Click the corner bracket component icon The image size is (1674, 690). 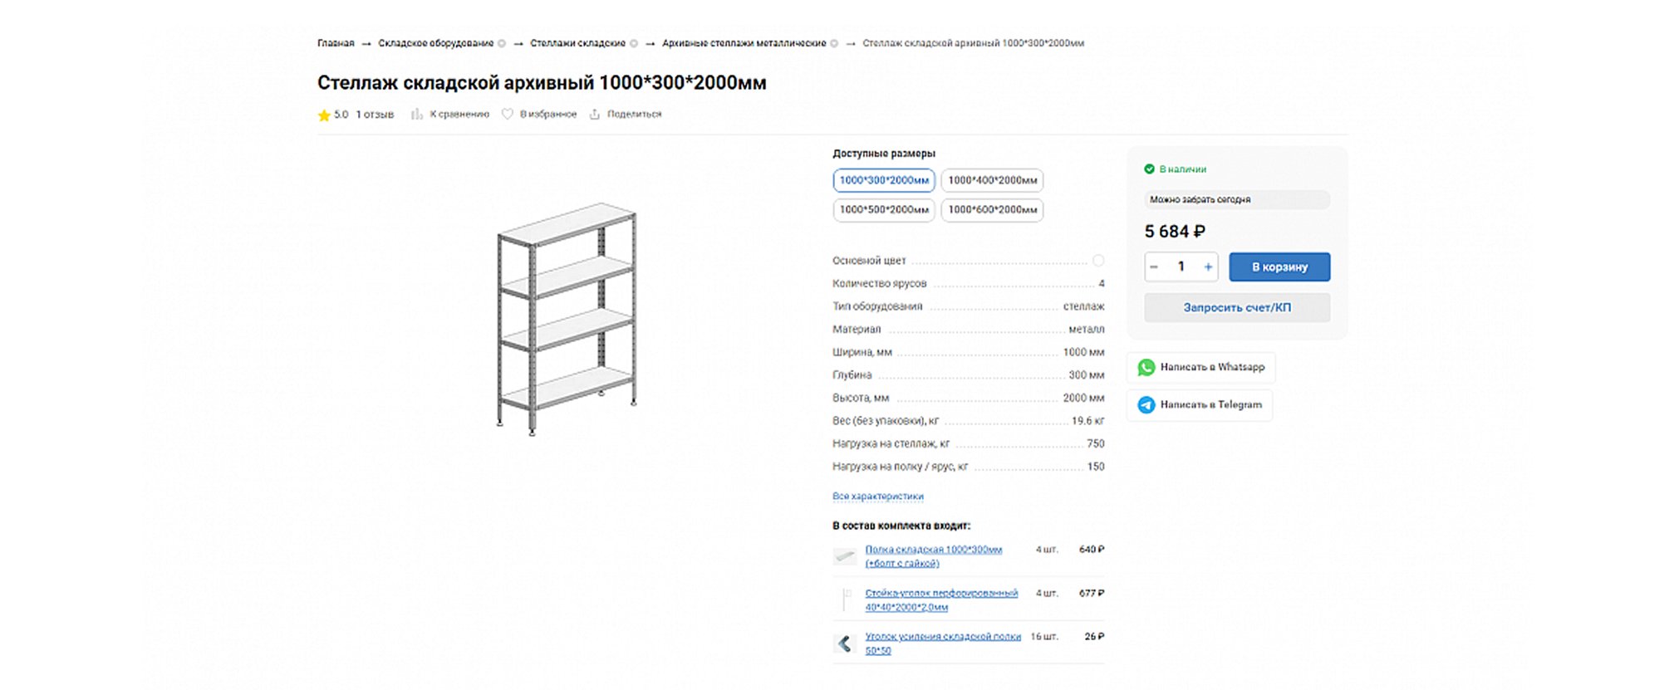click(x=845, y=644)
